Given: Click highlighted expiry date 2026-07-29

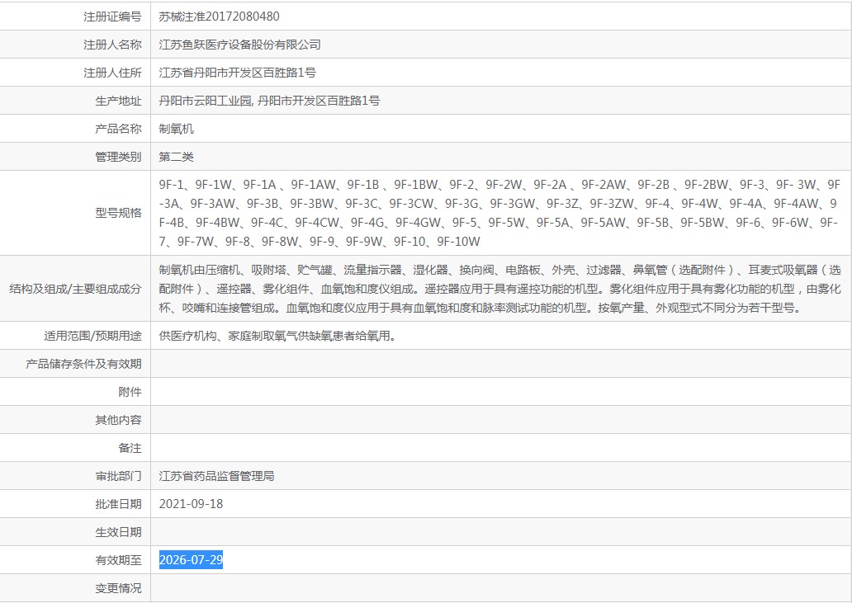Looking at the screenshot, I should 191,559.
